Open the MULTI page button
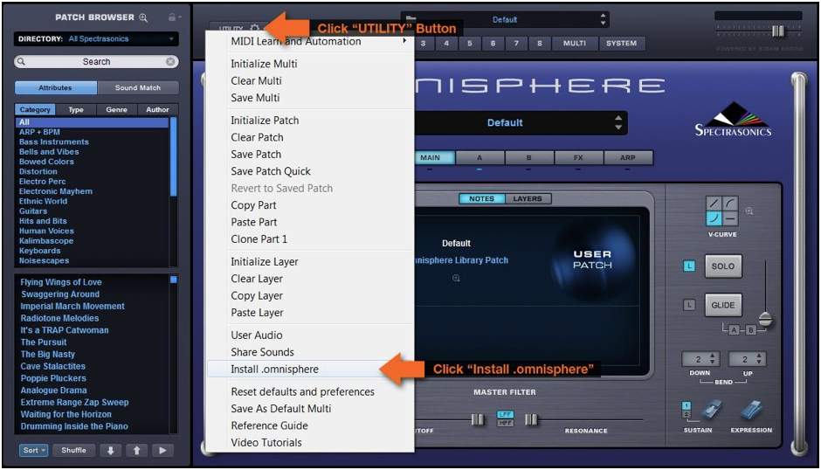Image resolution: width=821 pixels, height=470 pixels. [575, 44]
